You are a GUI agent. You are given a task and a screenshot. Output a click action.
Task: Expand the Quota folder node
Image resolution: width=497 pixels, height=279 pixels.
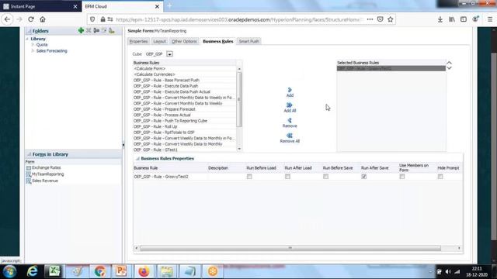[33, 45]
